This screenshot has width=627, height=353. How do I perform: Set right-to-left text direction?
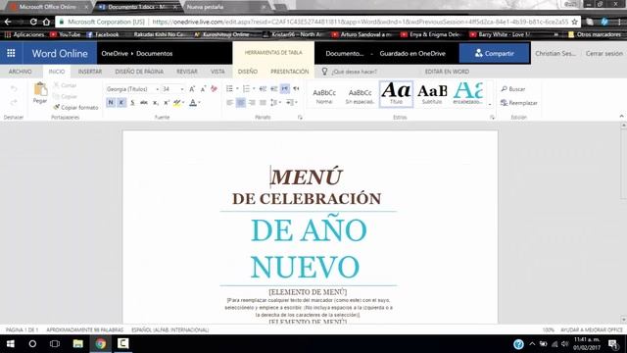tap(296, 88)
